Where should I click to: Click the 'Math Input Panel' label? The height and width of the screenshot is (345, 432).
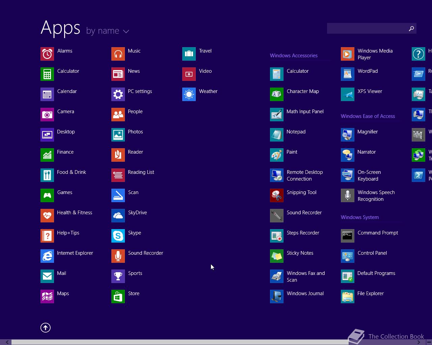305,112
